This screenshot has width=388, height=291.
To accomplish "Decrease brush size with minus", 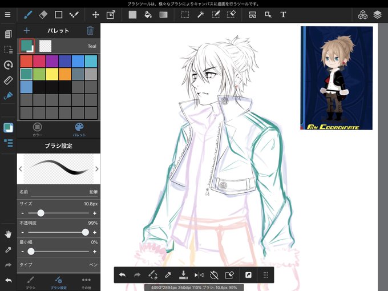I will pyautogui.click(x=22, y=213).
